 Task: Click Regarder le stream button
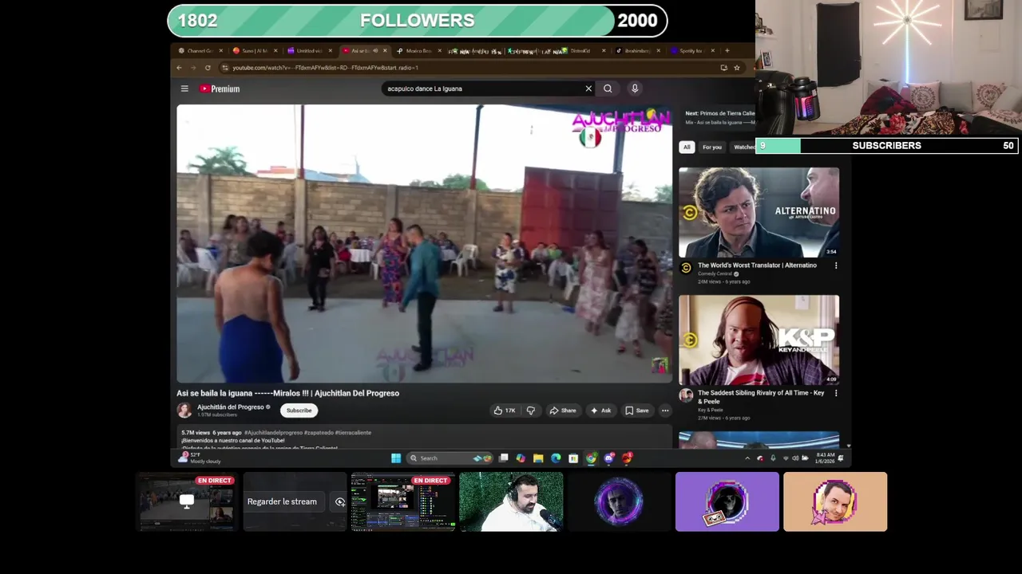click(282, 501)
